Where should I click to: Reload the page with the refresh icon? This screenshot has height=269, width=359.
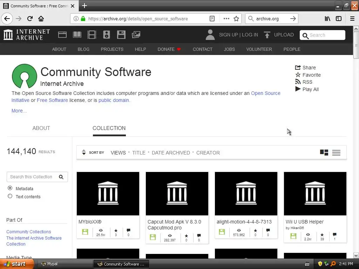(x=30, y=19)
